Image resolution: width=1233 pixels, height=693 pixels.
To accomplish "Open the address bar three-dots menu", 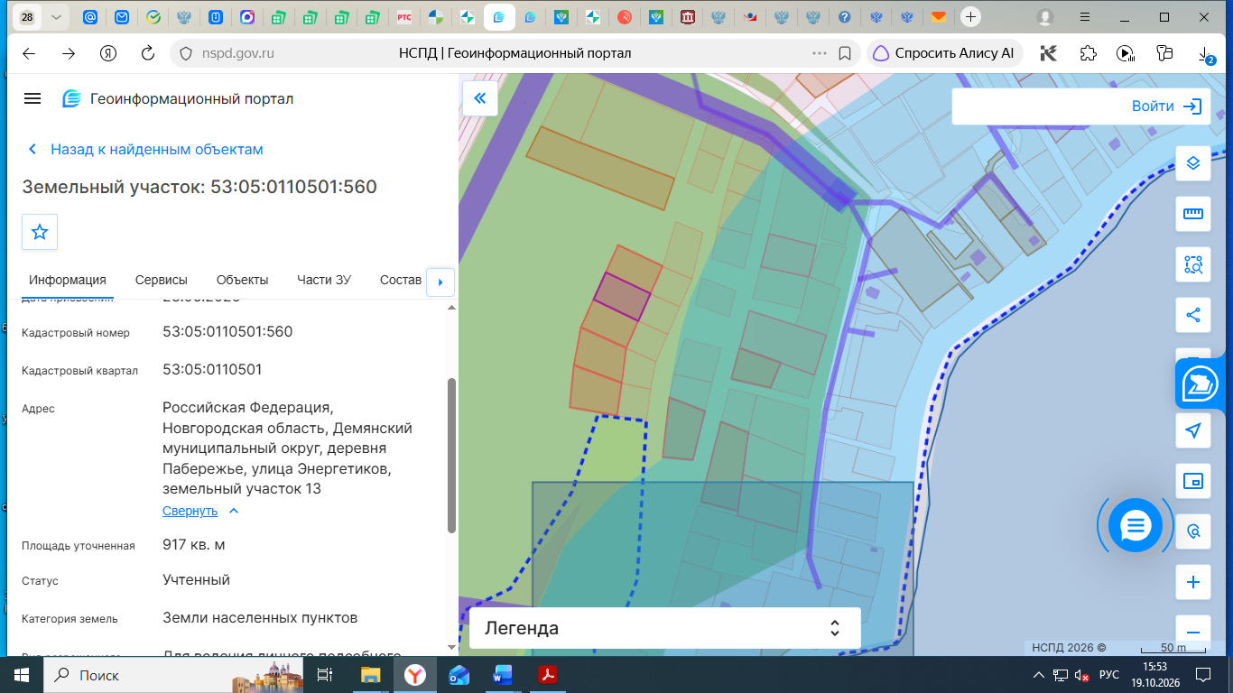I will [820, 53].
